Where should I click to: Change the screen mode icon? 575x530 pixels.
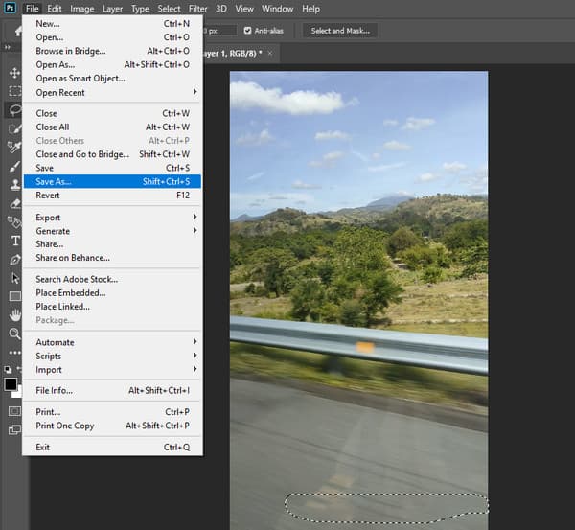[x=14, y=429]
